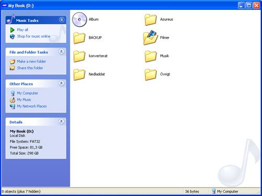Select the konverterat folder icon
This screenshot has height=196, width=262.
point(79,56)
